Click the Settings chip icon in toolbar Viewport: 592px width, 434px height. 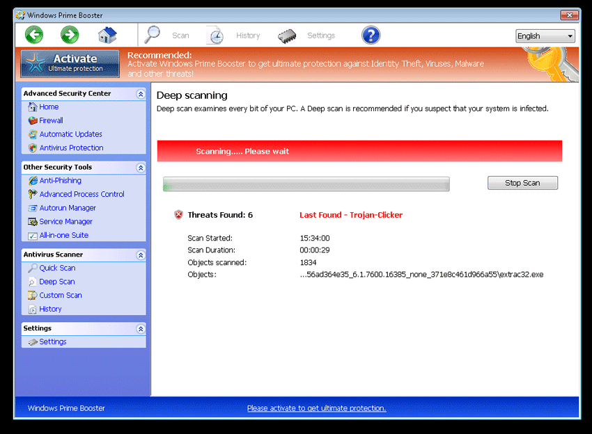(287, 35)
